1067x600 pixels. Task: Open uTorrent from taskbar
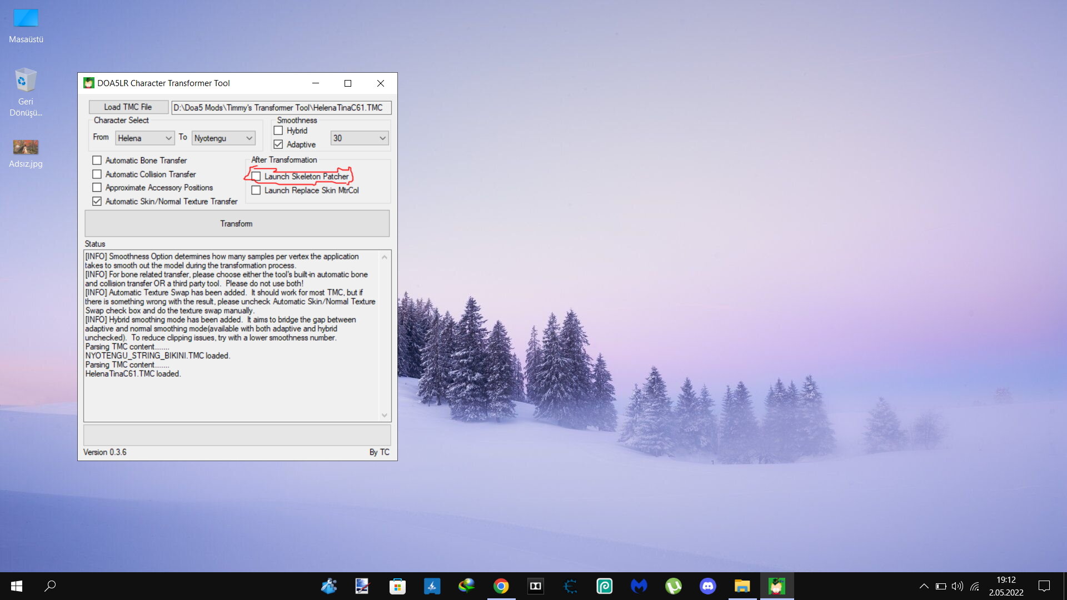(674, 586)
